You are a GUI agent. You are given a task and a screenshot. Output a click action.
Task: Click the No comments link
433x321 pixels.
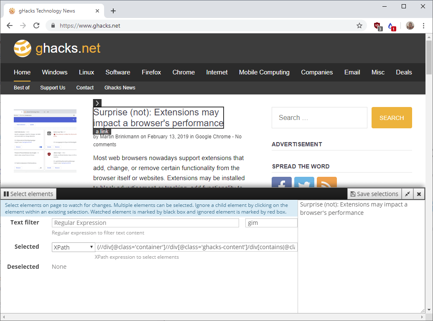point(167,140)
